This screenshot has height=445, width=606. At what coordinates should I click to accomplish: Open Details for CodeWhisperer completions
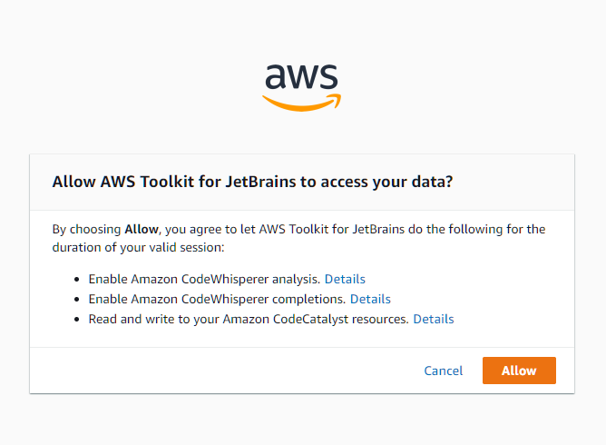pyautogui.click(x=370, y=299)
